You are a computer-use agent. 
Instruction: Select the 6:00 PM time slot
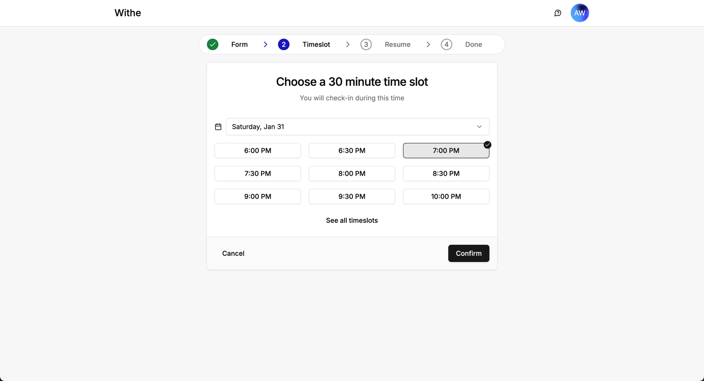(258, 151)
